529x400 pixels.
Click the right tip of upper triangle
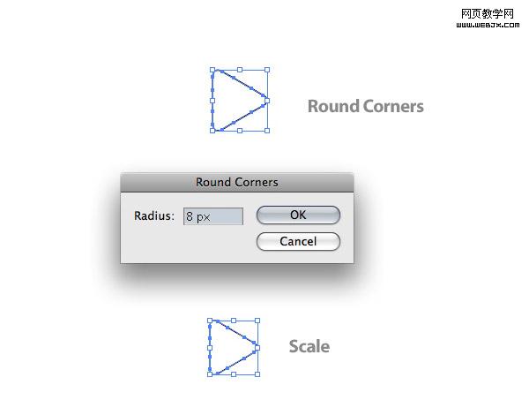(x=266, y=100)
